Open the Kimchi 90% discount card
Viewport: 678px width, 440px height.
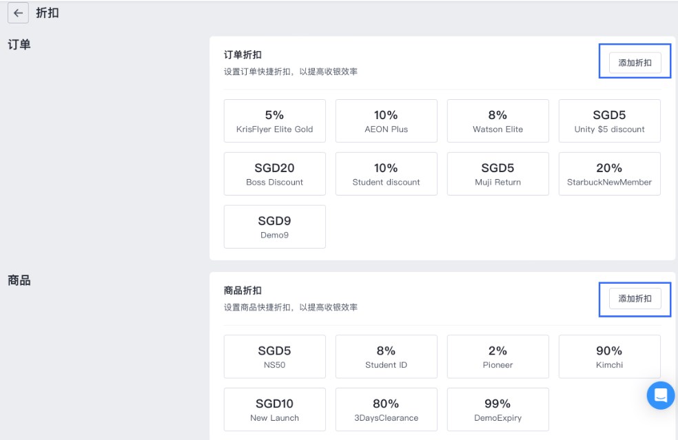[609, 356]
